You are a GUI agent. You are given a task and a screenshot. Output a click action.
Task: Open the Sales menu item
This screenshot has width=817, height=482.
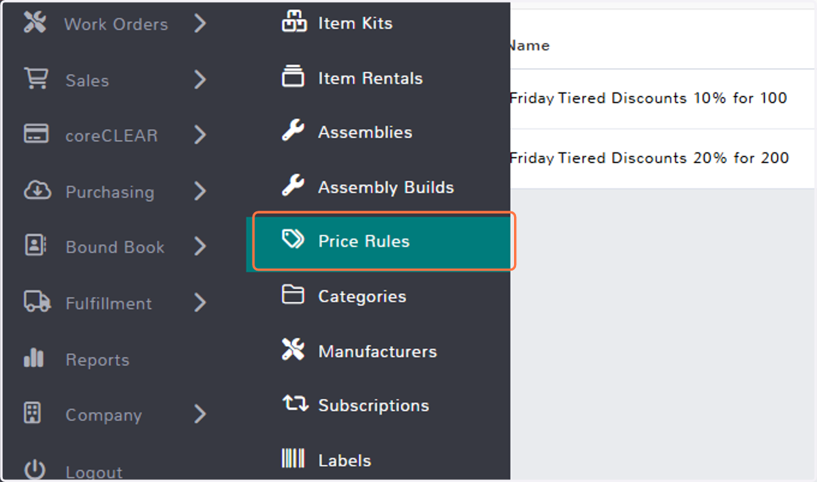(87, 80)
